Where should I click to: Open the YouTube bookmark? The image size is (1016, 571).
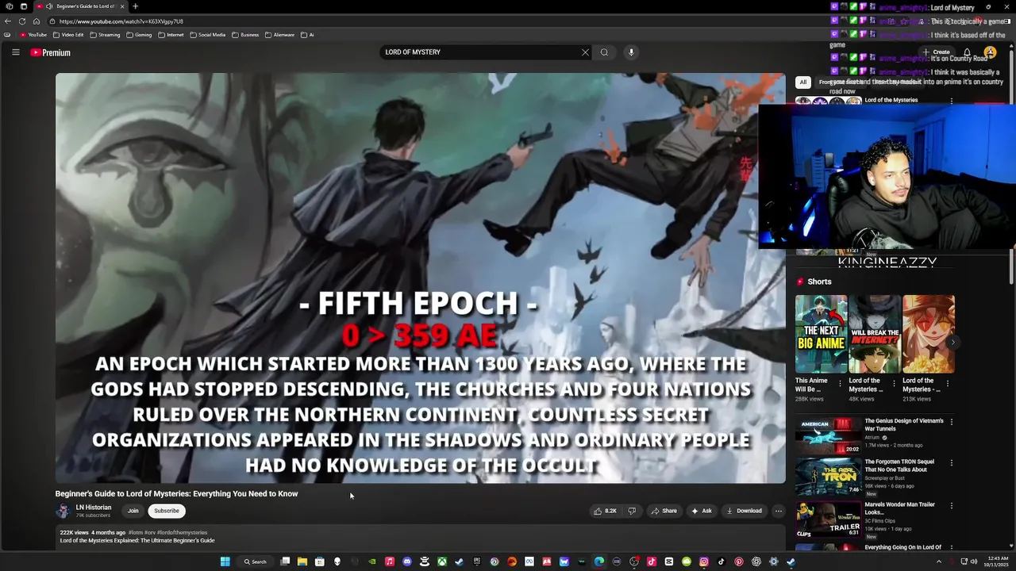click(x=33, y=35)
